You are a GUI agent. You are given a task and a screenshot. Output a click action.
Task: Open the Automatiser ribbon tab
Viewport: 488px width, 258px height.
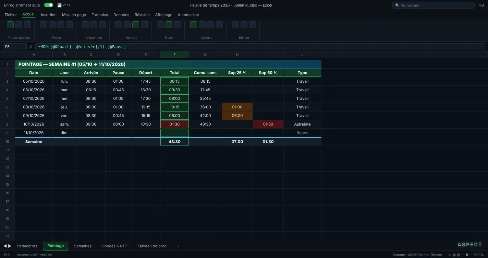[188, 15]
